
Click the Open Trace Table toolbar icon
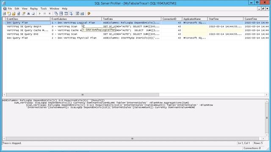[x=19, y=14]
